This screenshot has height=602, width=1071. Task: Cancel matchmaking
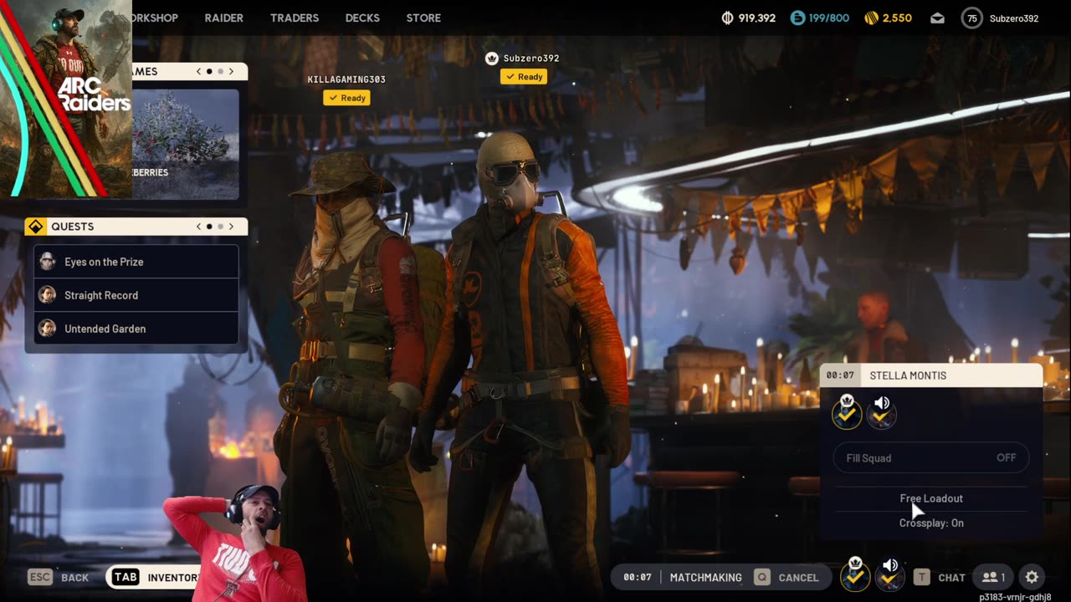tap(787, 577)
